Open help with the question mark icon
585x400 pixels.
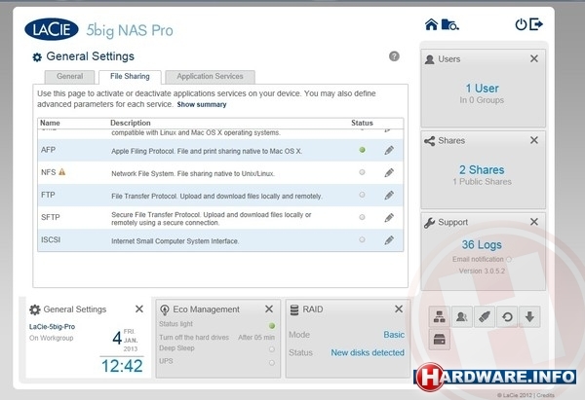coord(394,56)
